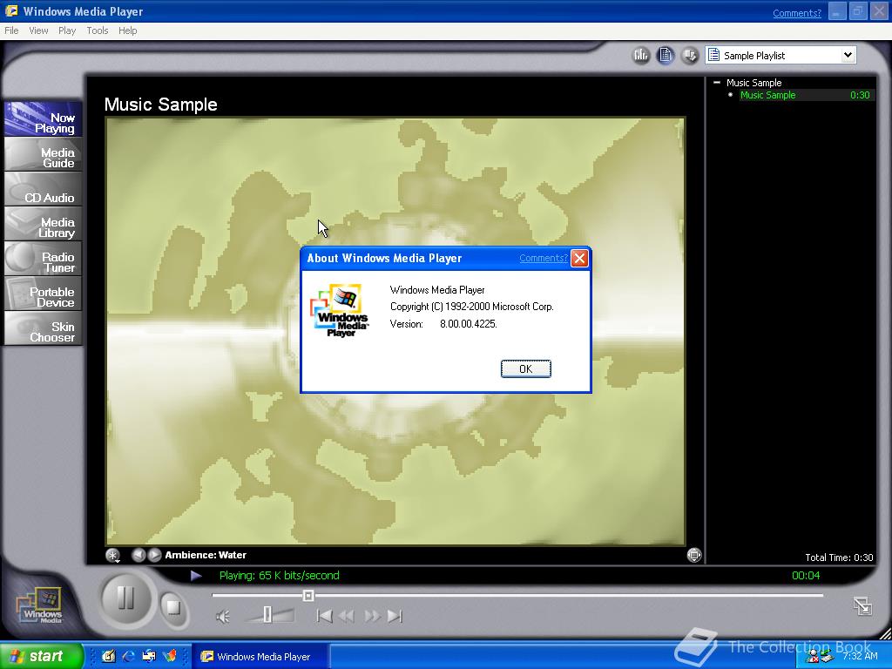Open the Media Library section
The width and height of the screenshot is (892, 669).
click(44, 224)
